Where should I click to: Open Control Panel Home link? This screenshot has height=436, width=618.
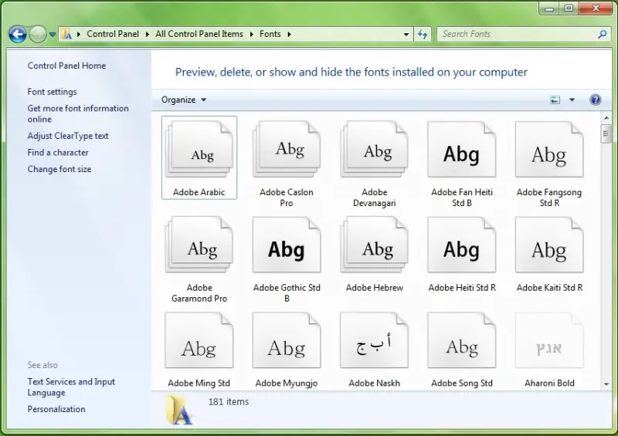(x=66, y=66)
